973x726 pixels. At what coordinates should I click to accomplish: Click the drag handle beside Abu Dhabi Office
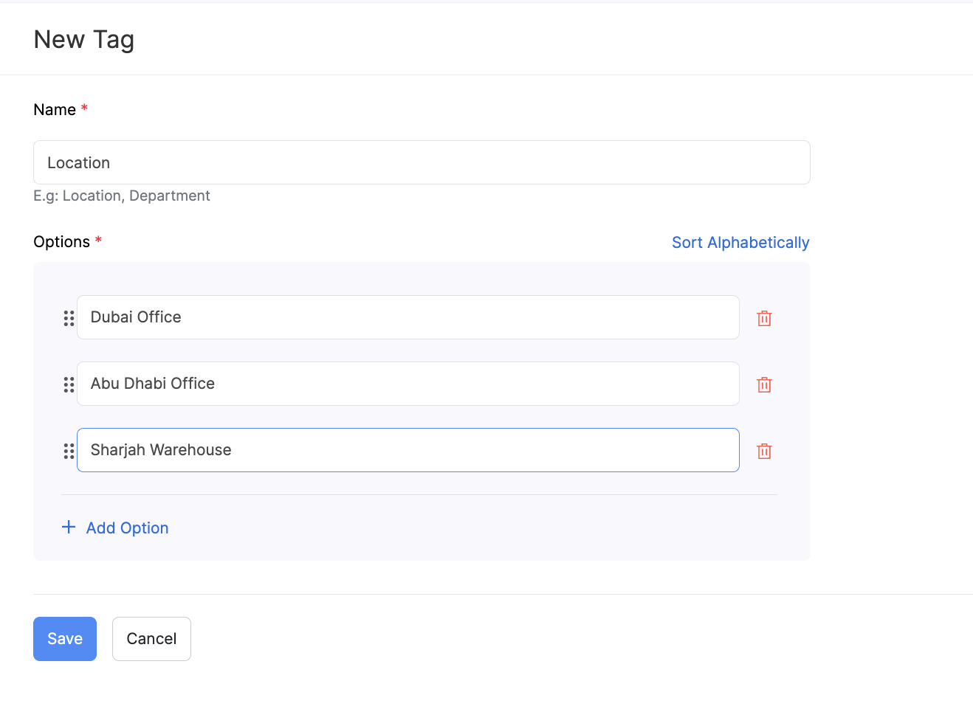pyautogui.click(x=69, y=384)
